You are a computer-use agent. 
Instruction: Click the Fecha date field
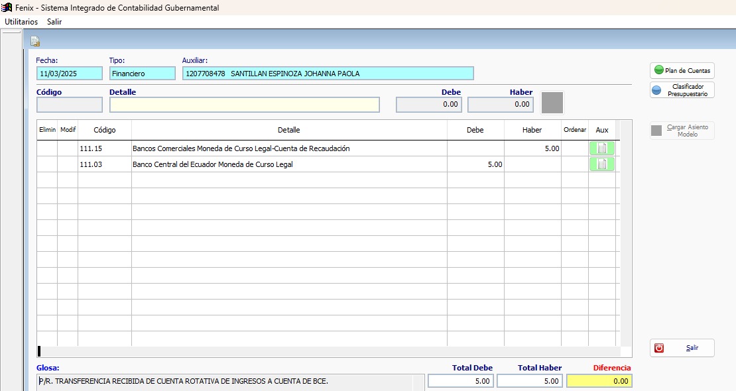70,74
